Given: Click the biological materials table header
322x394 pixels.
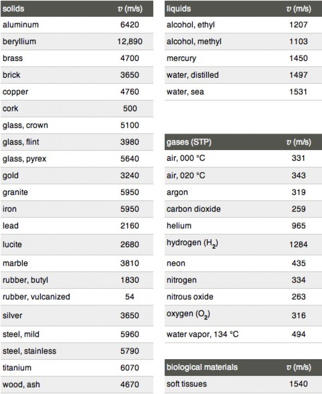Looking at the screenshot, I should click(202, 367).
